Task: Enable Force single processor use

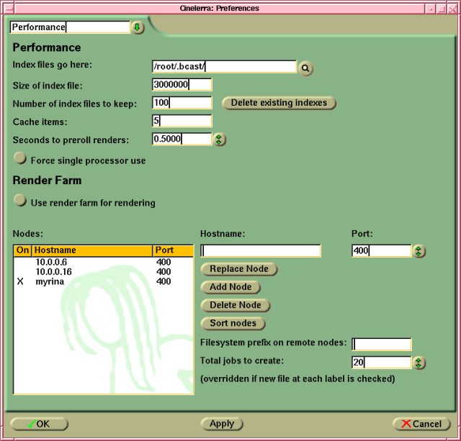Action: [x=20, y=160]
